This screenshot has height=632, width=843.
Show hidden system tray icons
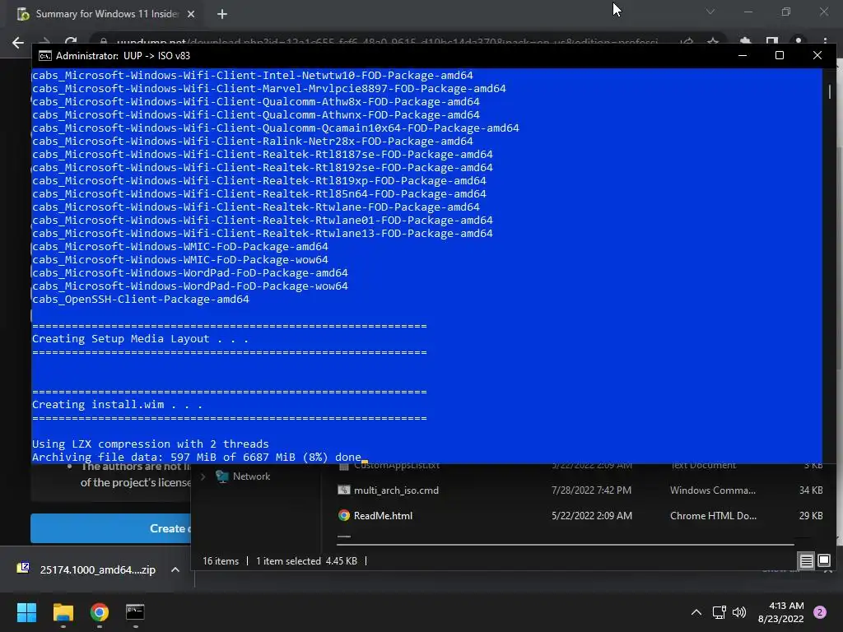pos(696,612)
